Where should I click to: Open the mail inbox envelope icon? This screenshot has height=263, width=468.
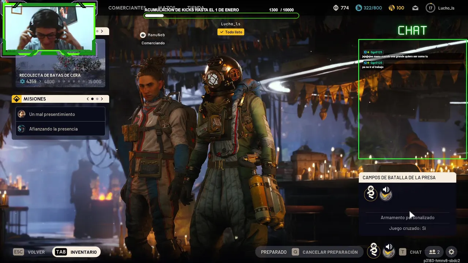415,8
